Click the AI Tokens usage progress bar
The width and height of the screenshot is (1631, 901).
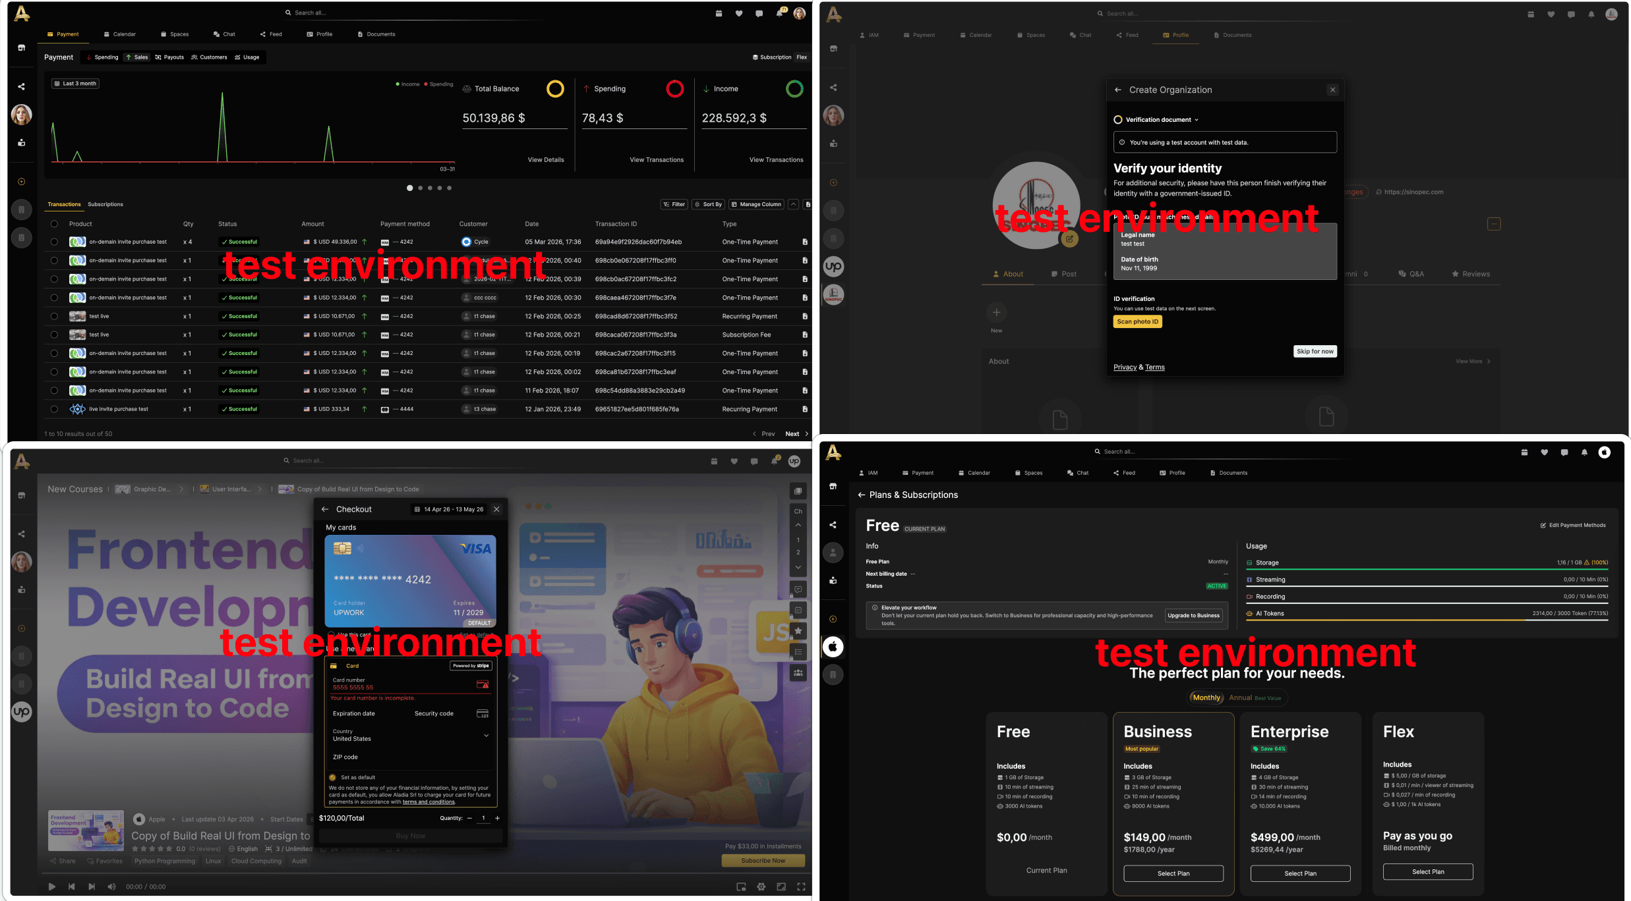[1427, 620]
